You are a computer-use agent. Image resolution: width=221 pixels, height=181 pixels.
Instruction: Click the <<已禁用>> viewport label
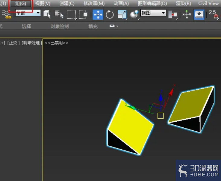56,43
